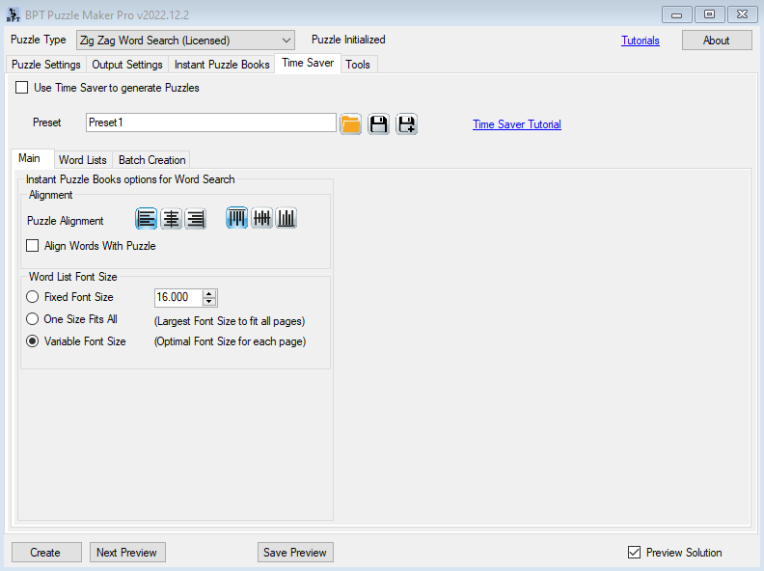Screen dimensions: 764x571
Task: Open the Instant Puzzle Books tab
Action: [x=222, y=65]
